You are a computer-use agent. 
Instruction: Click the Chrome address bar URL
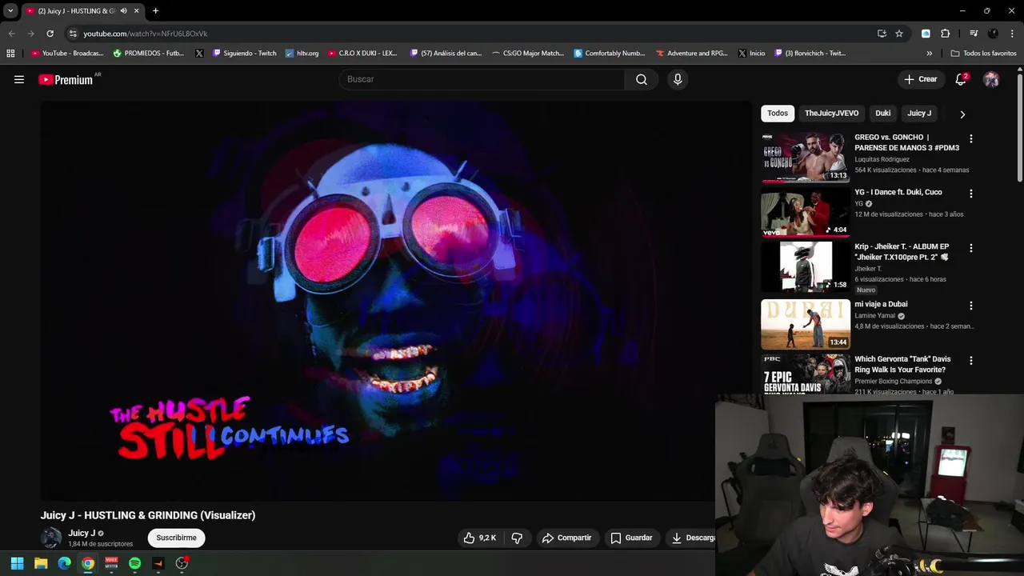point(145,34)
